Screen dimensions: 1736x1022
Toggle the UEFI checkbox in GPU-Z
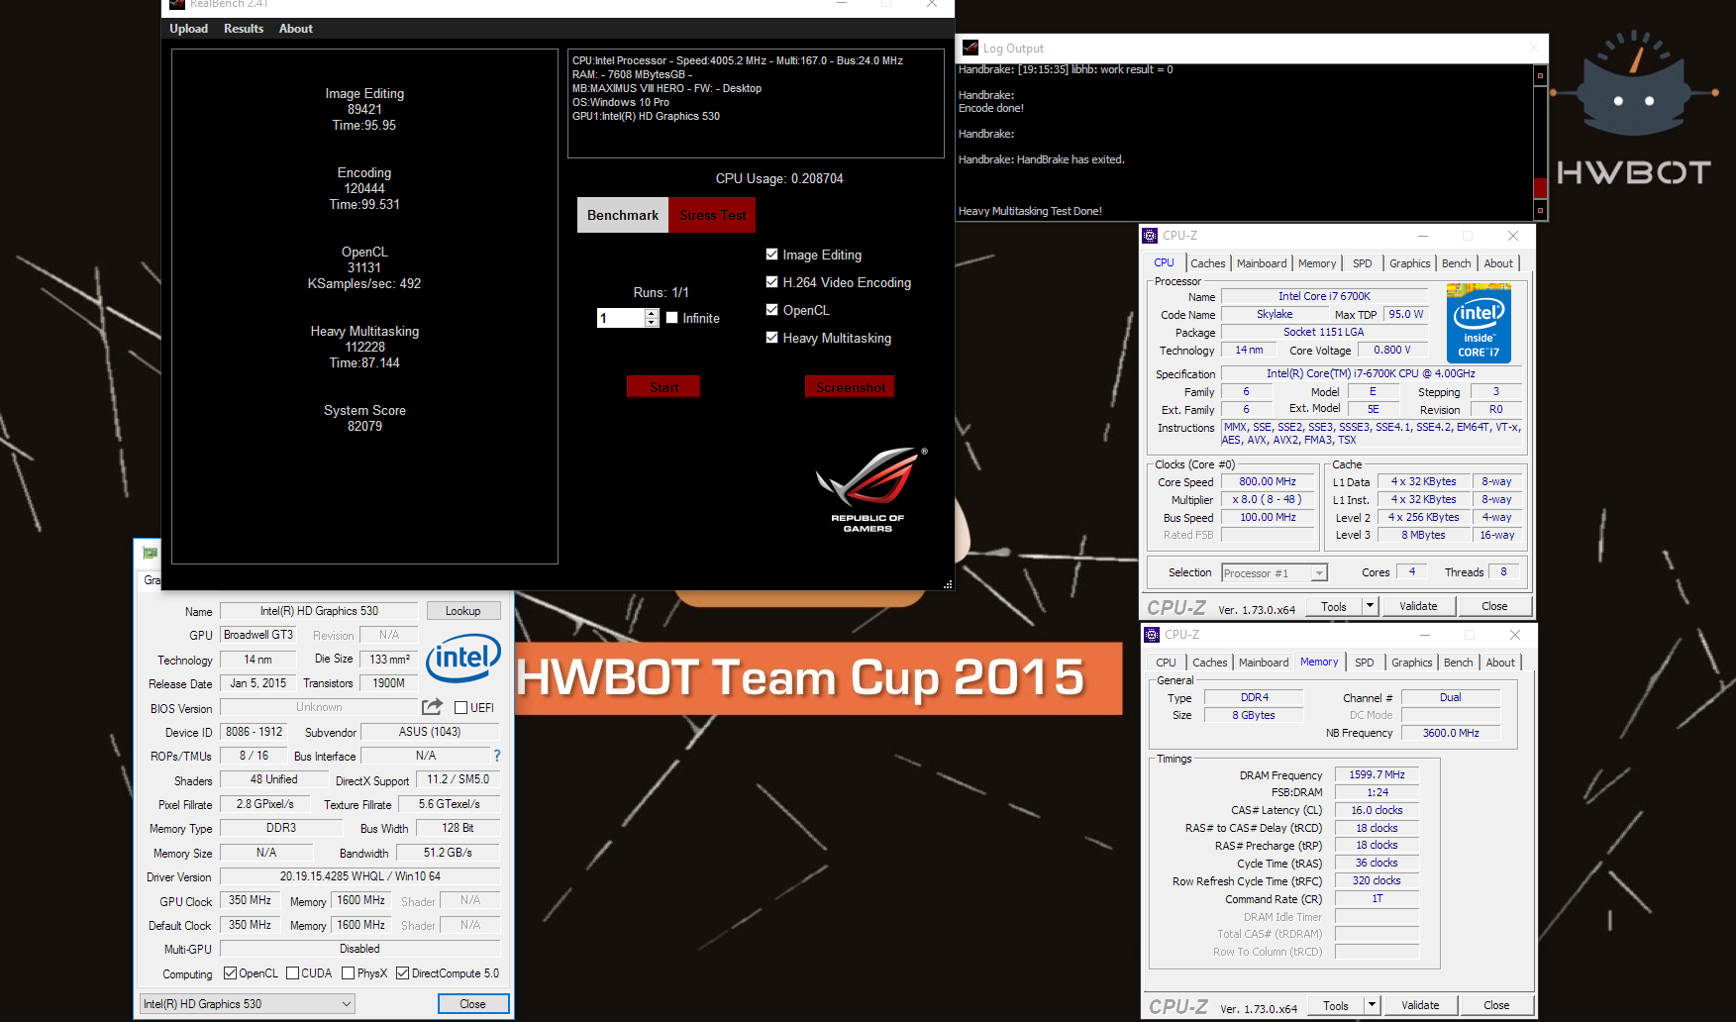[x=460, y=707]
